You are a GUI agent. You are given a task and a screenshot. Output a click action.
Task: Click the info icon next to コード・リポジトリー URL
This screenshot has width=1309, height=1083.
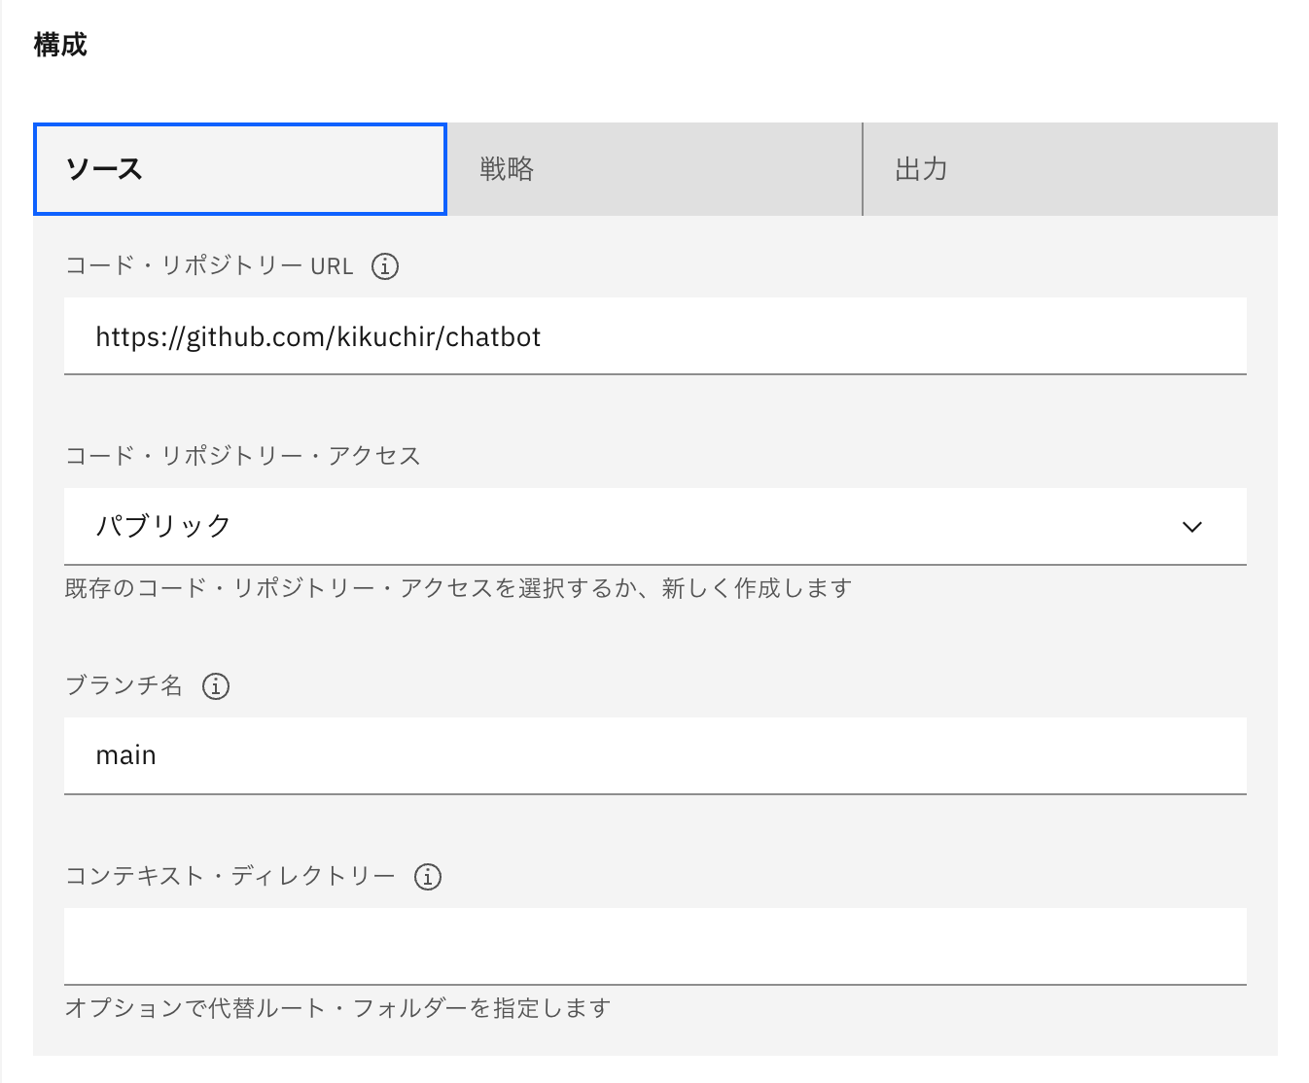pos(385,265)
